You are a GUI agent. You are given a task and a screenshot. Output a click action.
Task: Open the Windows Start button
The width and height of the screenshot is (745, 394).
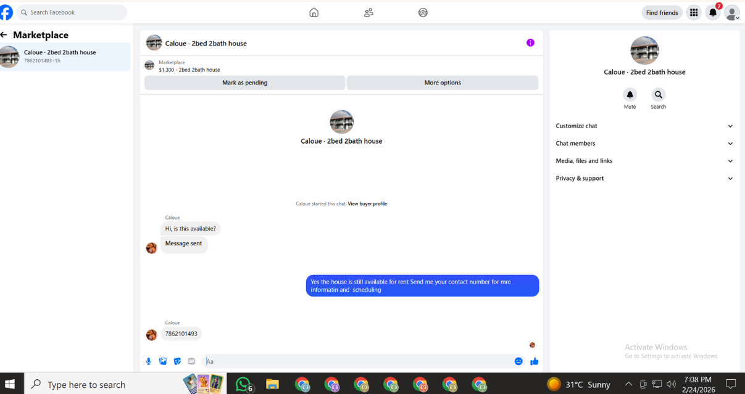coord(10,384)
